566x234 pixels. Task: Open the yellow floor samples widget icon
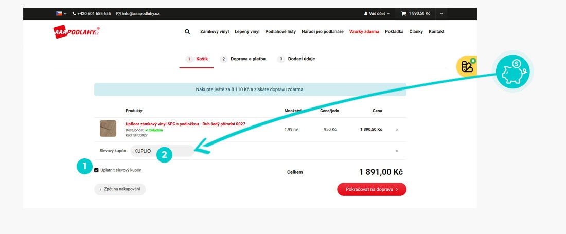click(x=467, y=66)
